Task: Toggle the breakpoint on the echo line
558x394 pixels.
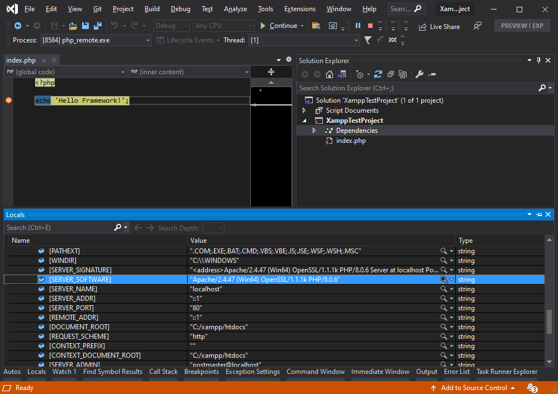Action: click(x=9, y=100)
